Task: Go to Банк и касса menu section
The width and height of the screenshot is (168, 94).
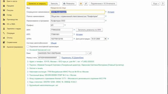Action: click(x=12, y=1)
